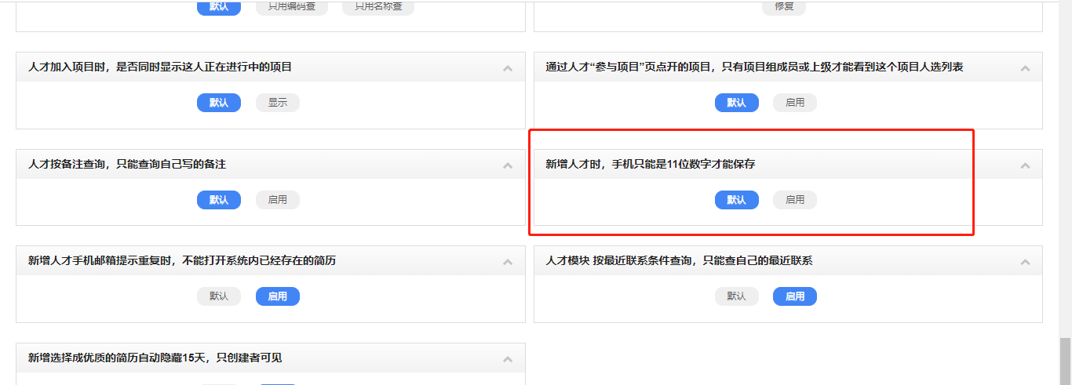The width and height of the screenshot is (1072, 385).
Task: Click the 修复 button at top
Action: pos(784,6)
